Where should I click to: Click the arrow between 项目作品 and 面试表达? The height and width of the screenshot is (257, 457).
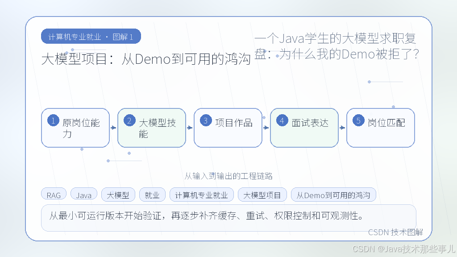coord(266,128)
